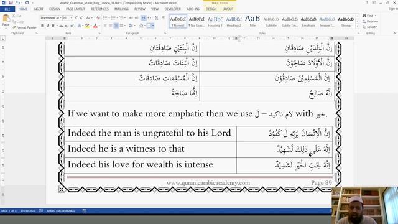Toggle superscript formatting
Image resolution: width=398 pixels, height=224 pixels.
[72, 26]
